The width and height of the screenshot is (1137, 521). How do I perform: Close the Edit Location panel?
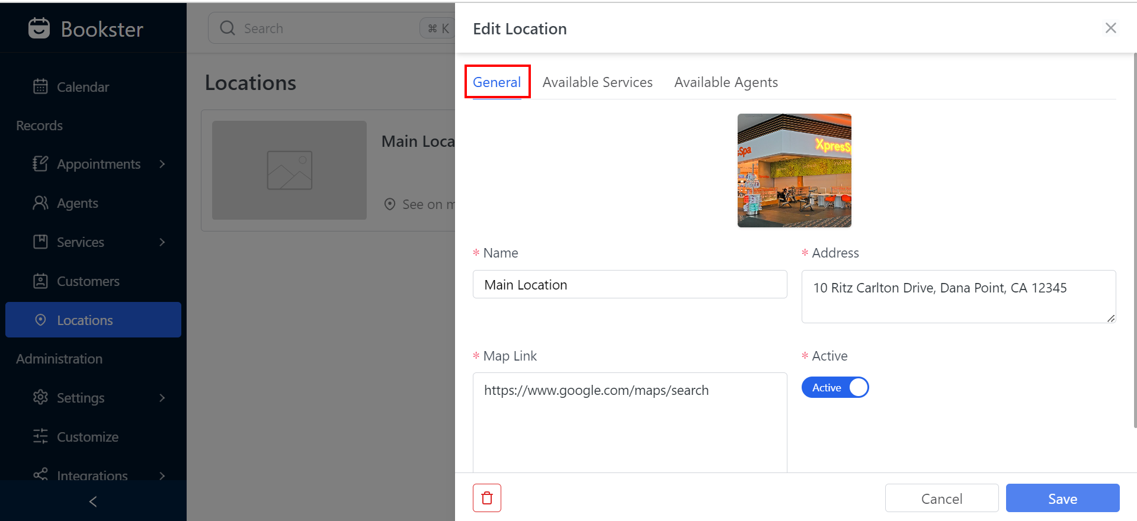pos(1110,28)
